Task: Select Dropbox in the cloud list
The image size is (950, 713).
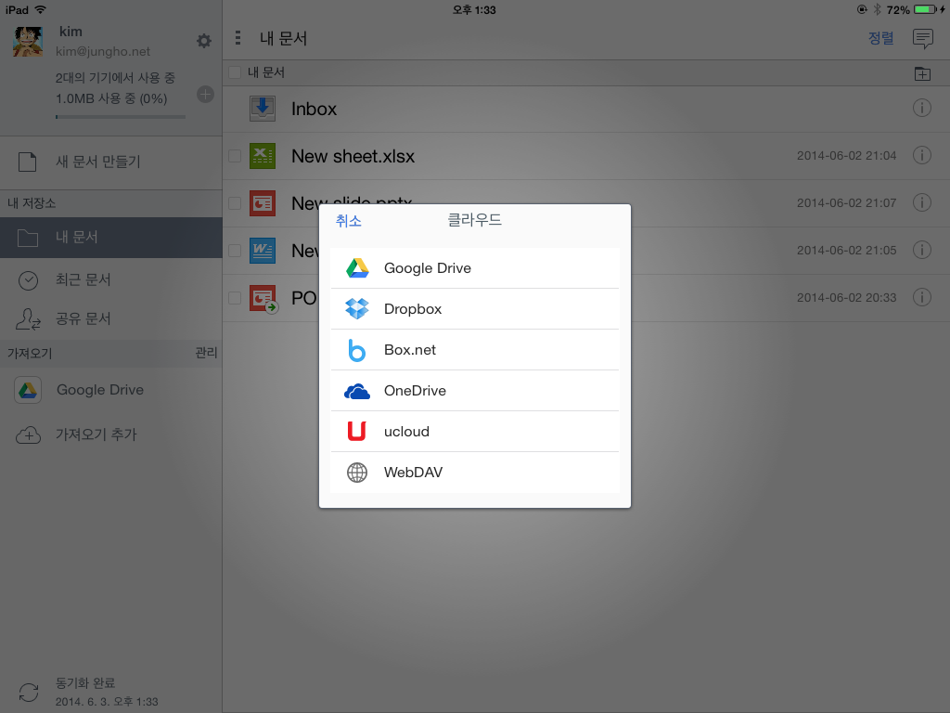Action: coord(475,309)
